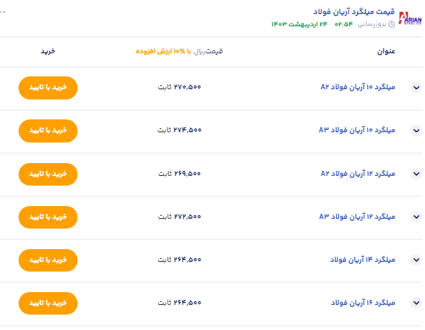Image resolution: width=425 pixels, height=330 pixels.
Task: Open the میلگرد ۱۰ آریان فولاد A2 link
Action: (x=358, y=87)
